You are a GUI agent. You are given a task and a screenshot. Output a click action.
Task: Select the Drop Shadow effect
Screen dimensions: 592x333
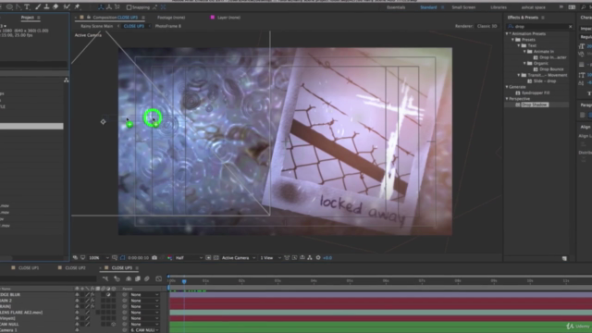pyautogui.click(x=535, y=105)
